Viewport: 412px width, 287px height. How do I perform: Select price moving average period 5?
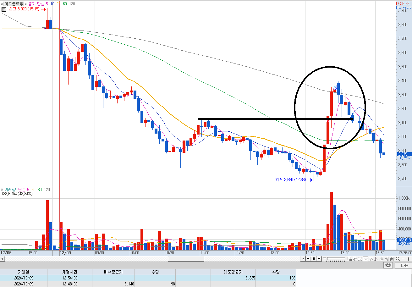[47, 4]
